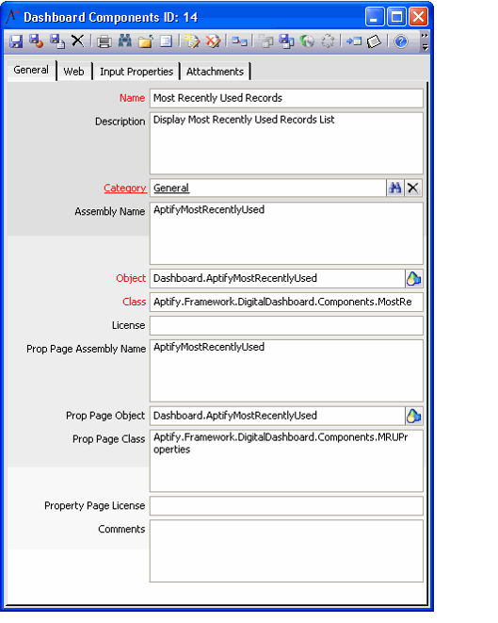The height and width of the screenshot is (623, 498).
Task: Click the blue arrow-into-window toolbar icon
Action: pyautogui.click(x=354, y=41)
